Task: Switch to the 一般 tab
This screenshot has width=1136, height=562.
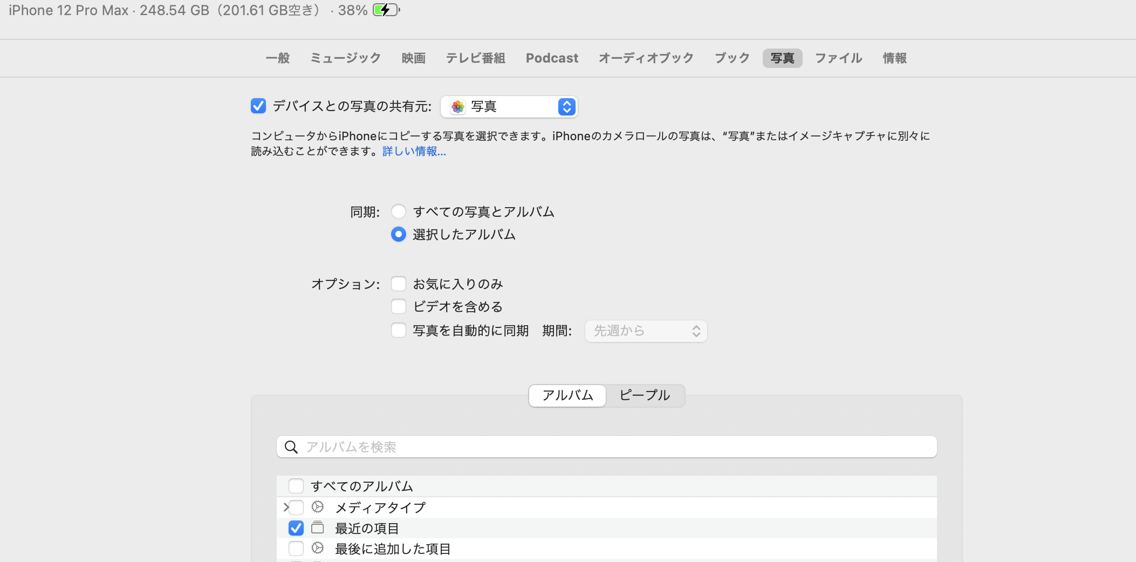Action: tap(278, 58)
